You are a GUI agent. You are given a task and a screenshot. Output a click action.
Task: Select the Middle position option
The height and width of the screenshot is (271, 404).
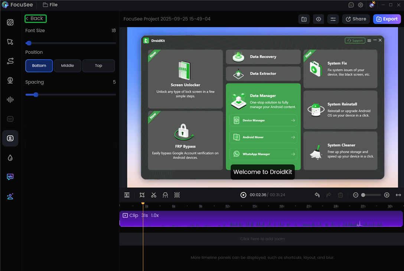click(x=67, y=66)
